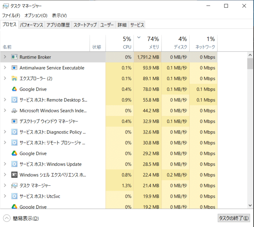Click the 簡易表示 up-arrow circle icon
The height and width of the screenshot is (227, 254).
pyautogui.click(x=7, y=218)
